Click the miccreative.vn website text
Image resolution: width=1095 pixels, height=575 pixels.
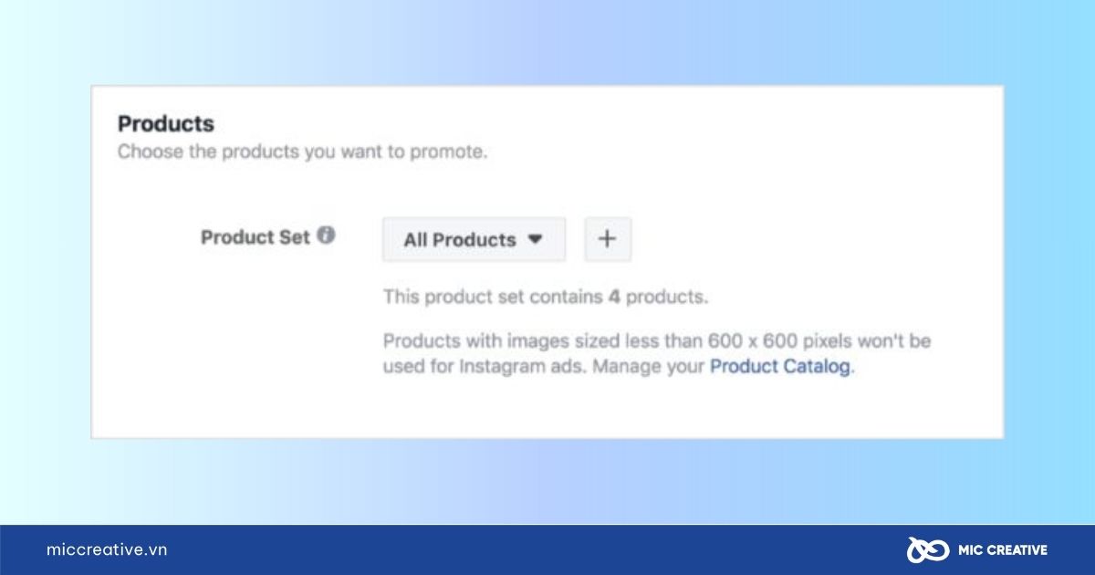(107, 549)
